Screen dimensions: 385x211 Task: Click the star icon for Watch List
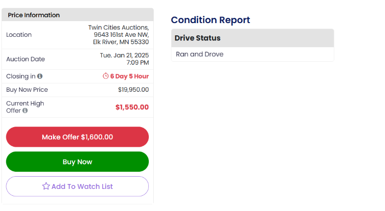point(46,186)
